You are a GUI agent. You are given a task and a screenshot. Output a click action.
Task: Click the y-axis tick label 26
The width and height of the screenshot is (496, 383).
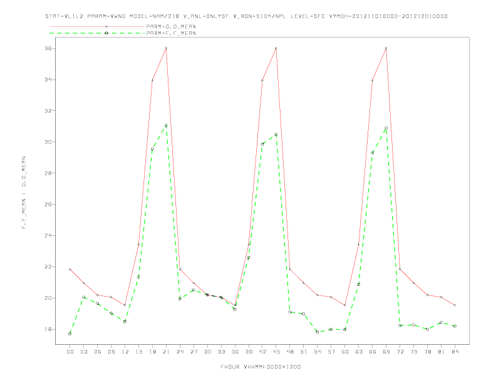coord(48,205)
